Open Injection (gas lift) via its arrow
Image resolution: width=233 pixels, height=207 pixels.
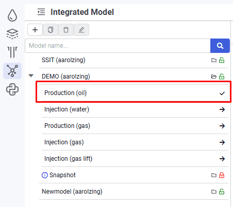(222, 159)
